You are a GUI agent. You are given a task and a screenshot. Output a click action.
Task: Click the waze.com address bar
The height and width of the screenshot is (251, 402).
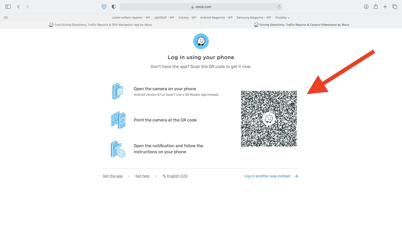[x=201, y=7]
